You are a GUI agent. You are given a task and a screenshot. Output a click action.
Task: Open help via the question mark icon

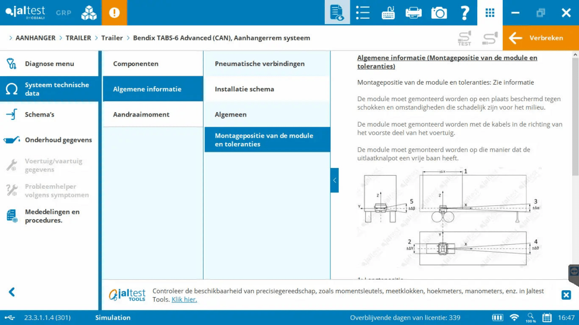(465, 13)
